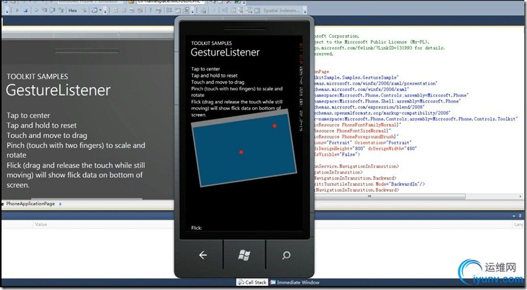Tap the center red dot on rectangle
This screenshot has height=290, width=527.
(x=241, y=152)
